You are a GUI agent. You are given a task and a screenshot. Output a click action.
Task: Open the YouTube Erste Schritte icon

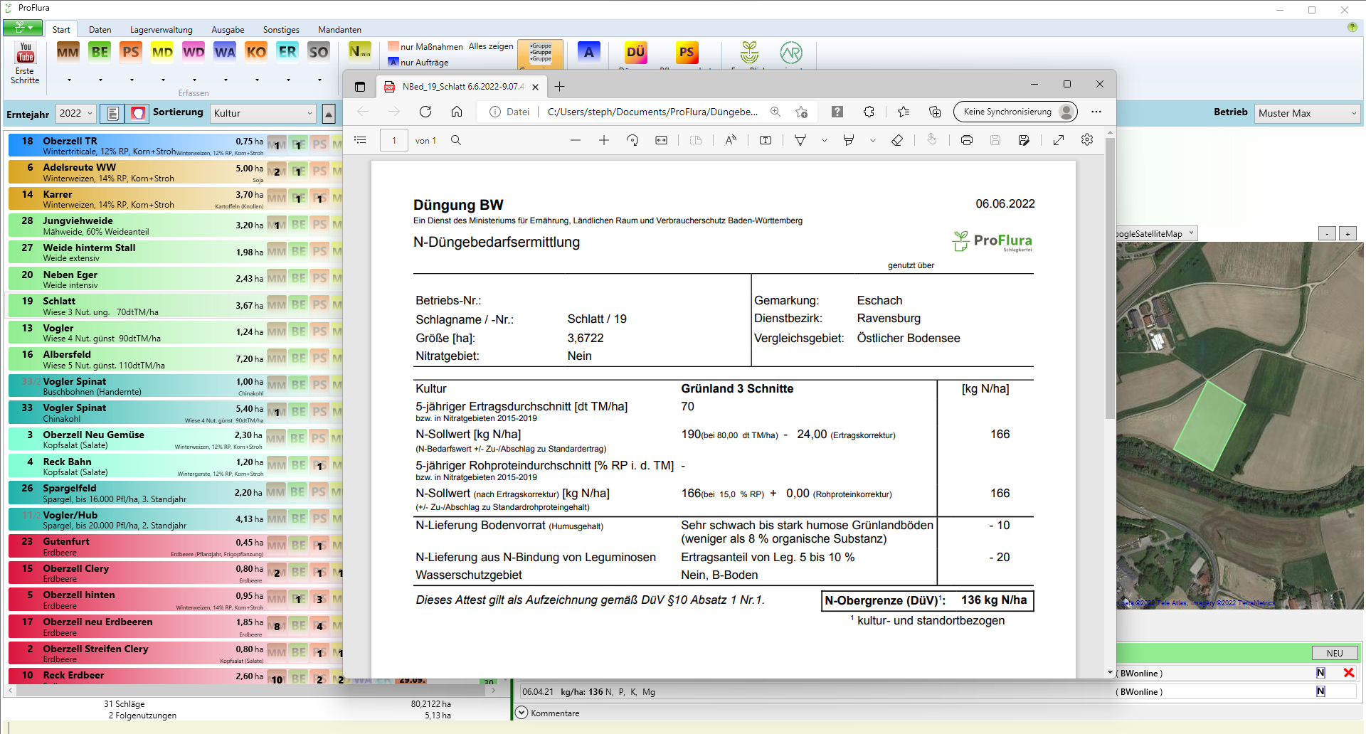pos(26,53)
